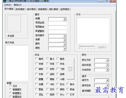Viewport: 126px width, 98px height.
Task: Check the 突进 checkbox
Action: click(48, 64)
